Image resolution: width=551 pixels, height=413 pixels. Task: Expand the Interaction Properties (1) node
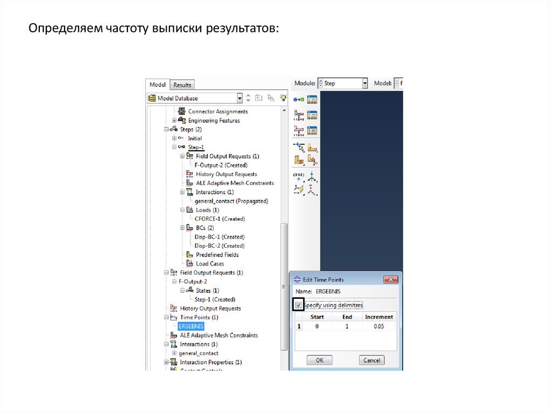(x=166, y=362)
